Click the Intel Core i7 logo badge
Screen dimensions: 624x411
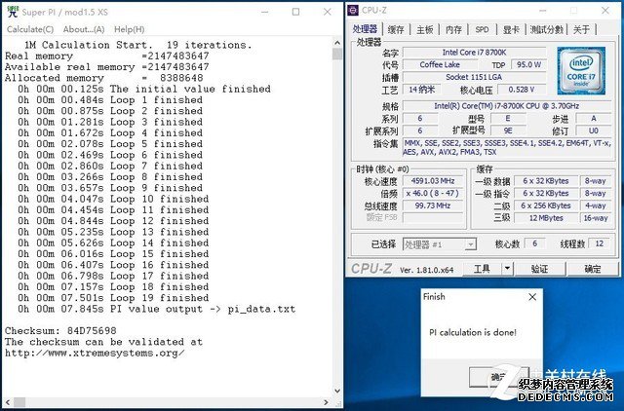581,71
